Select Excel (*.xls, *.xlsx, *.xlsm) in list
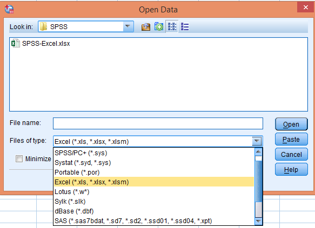The width and height of the screenshot is (315, 228). tap(154, 182)
